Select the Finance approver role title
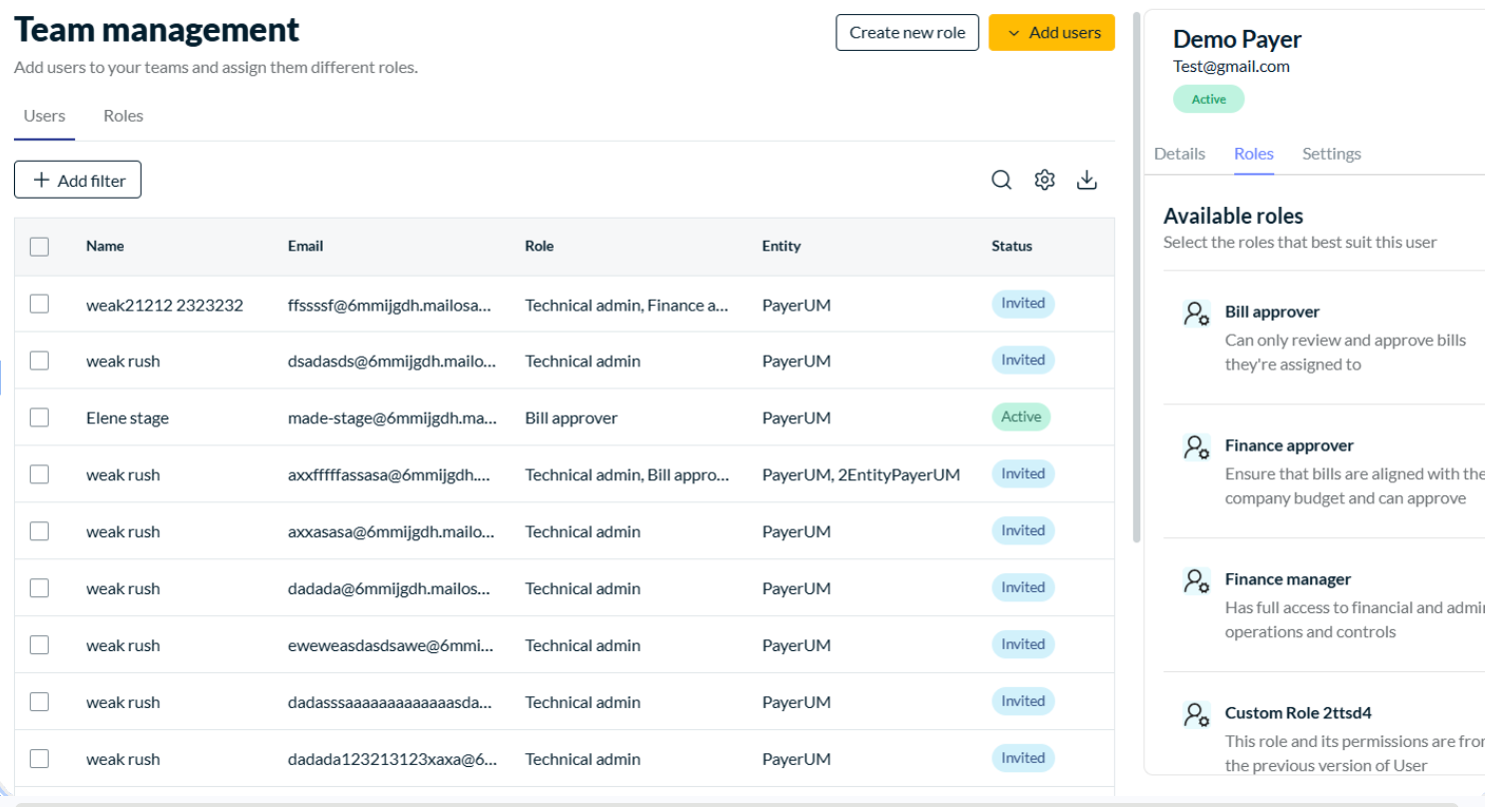The image size is (1485, 807). coord(1289,445)
